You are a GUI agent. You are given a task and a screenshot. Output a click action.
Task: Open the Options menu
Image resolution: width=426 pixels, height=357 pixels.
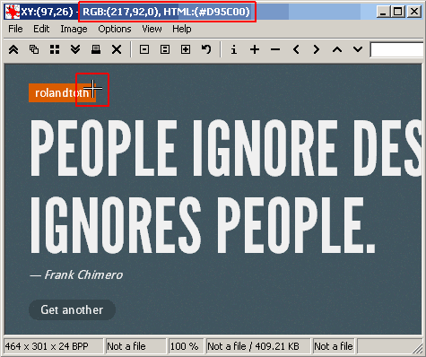(115, 29)
